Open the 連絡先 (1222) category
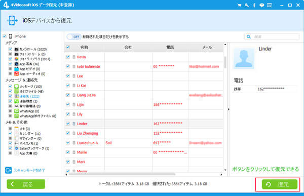Image resolution: width=304 pixels, height=196 pixels. (29, 96)
